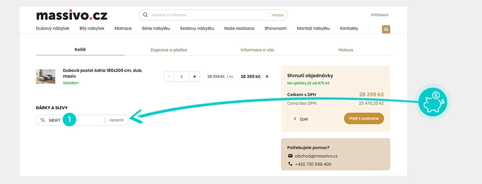Open the Bílý nábytek menu
482x184 pixels.
[x=92, y=28]
